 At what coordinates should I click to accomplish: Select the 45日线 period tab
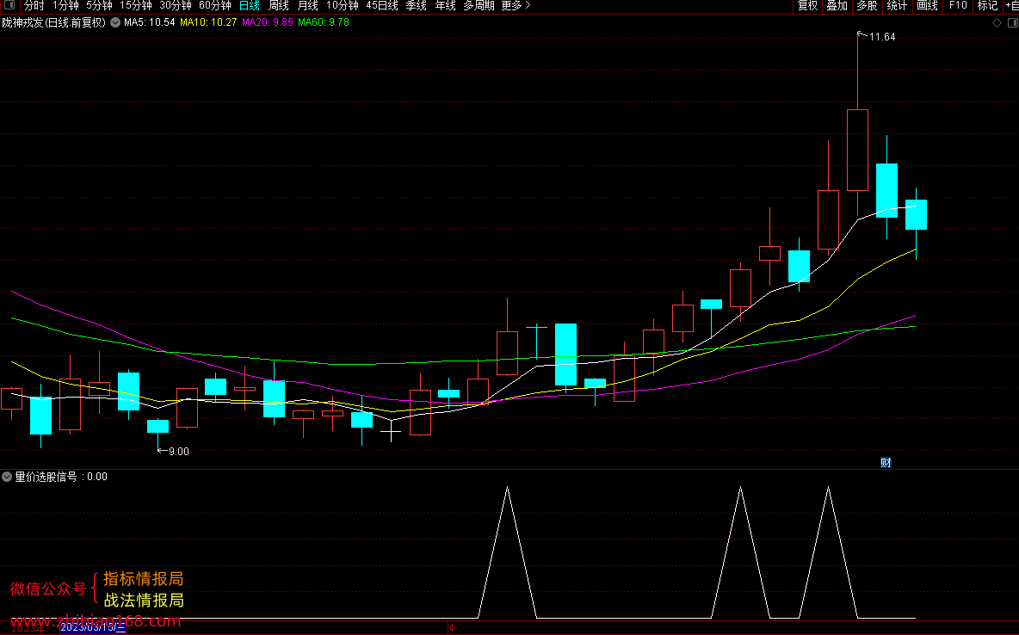point(382,6)
